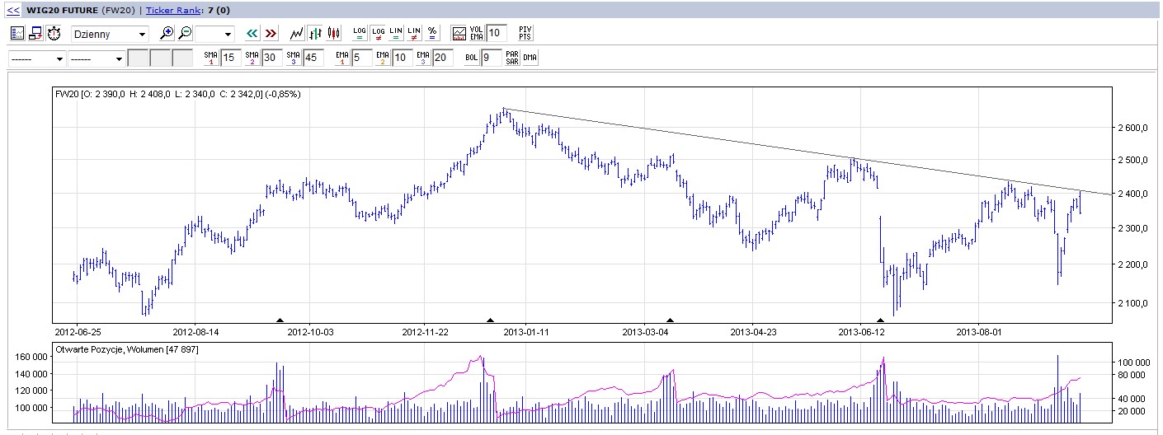Zoom out with the minus magnifier
Screen dimensions: 1163x435
pyautogui.click(x=185, y=34)
